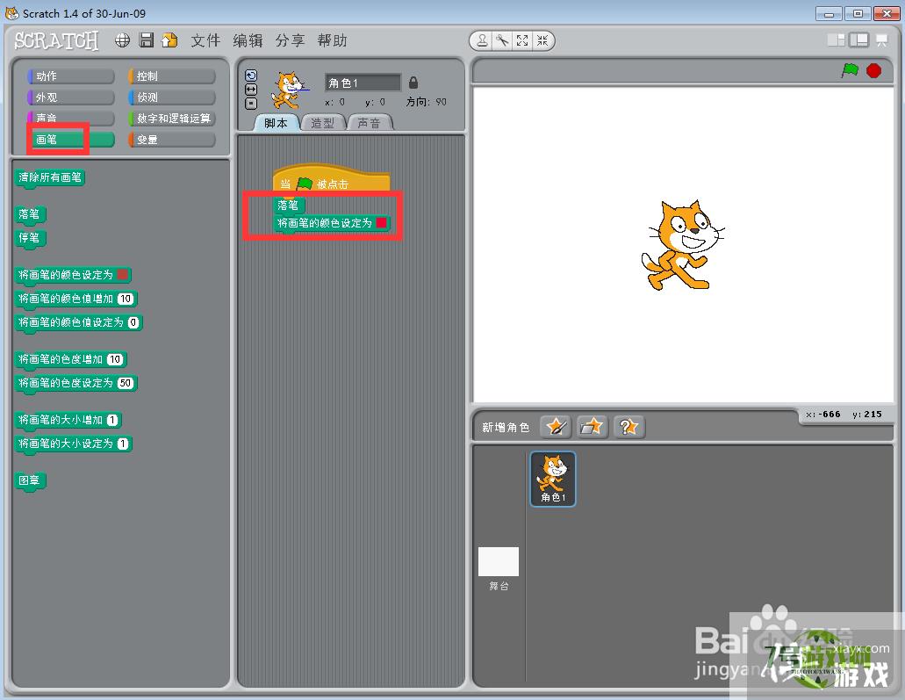The width and height of the screenshot is (905, 700).
Task: Click value 50 in 色度设定为 block
Action: coord(126,383)
